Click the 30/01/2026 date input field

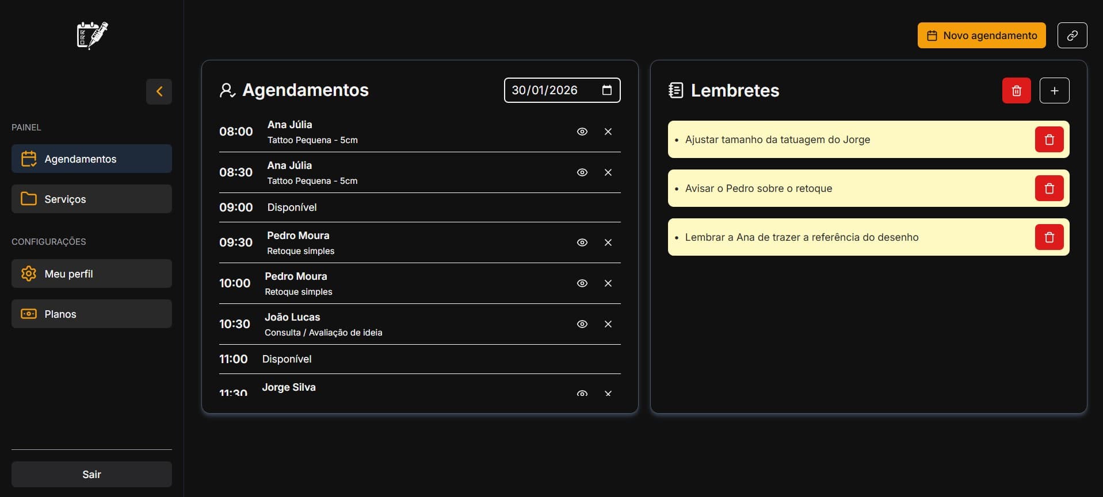[562, 90]
